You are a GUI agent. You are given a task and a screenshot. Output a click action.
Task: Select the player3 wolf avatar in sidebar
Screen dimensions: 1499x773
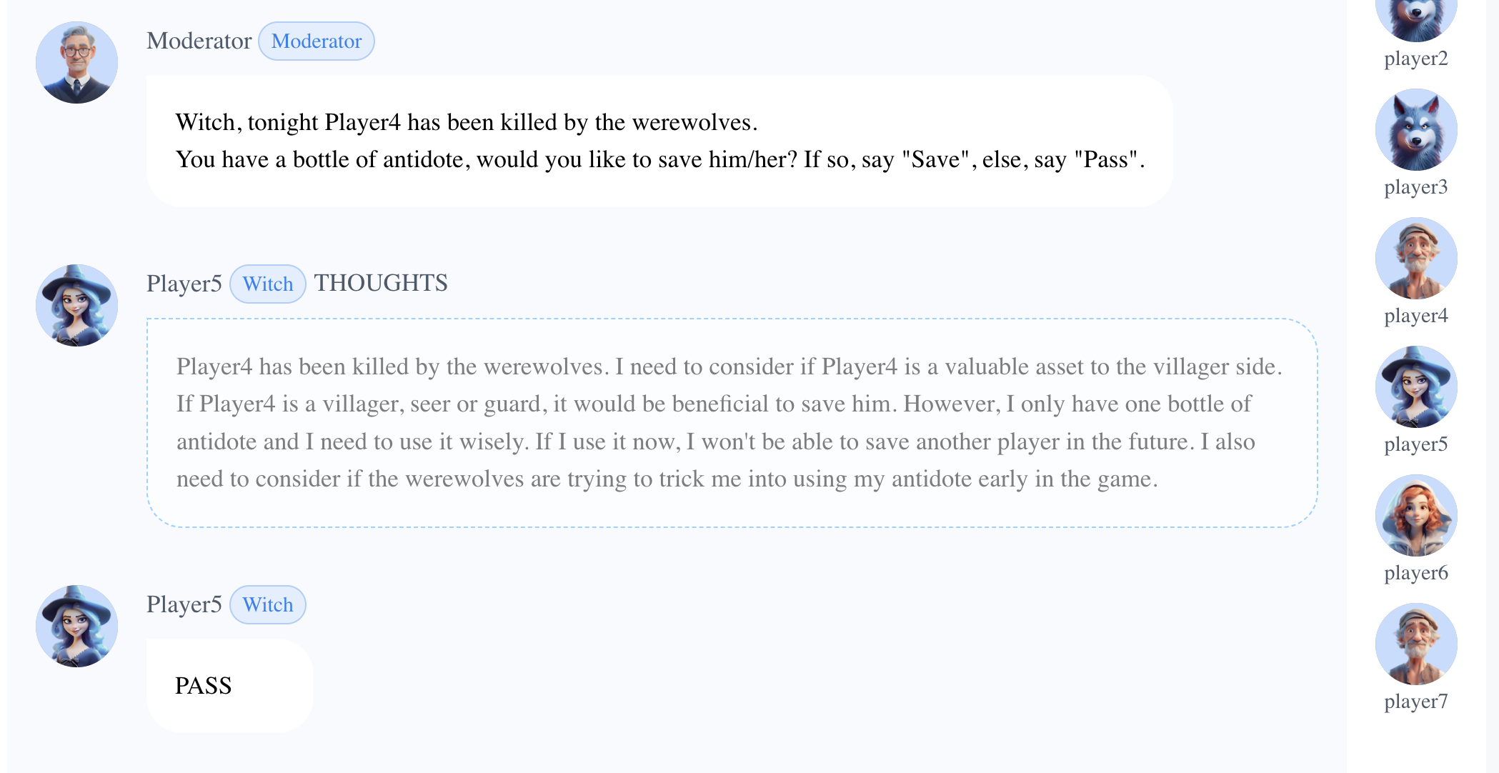[x=1415, y=129]
